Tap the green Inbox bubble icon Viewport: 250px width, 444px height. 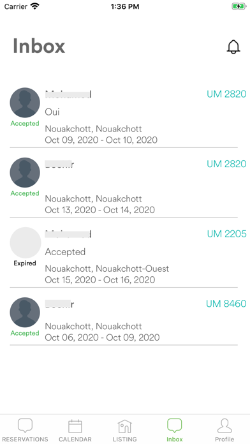(x=174, y=426)
